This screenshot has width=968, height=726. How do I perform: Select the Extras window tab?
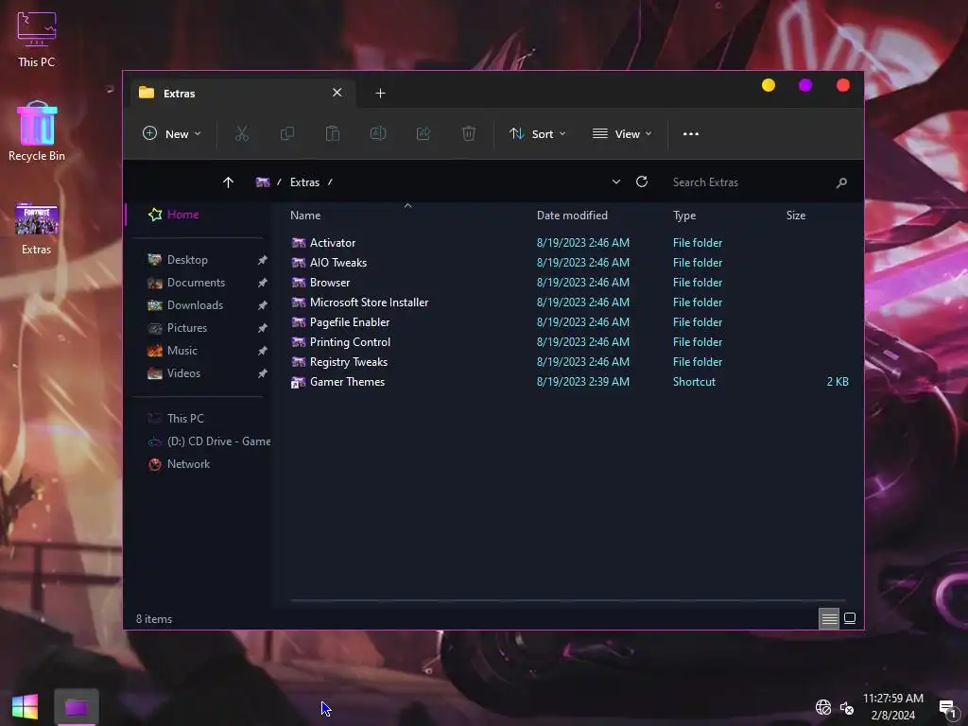[241, 94]
